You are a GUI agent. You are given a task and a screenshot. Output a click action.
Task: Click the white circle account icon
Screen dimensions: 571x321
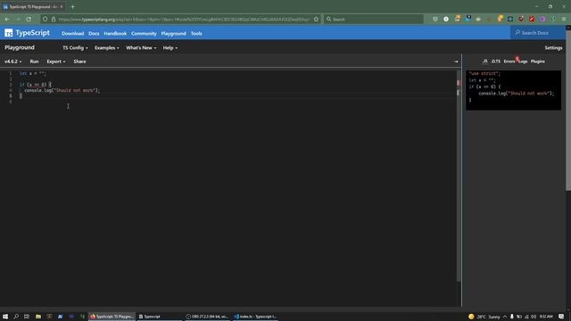pos(446,19)
